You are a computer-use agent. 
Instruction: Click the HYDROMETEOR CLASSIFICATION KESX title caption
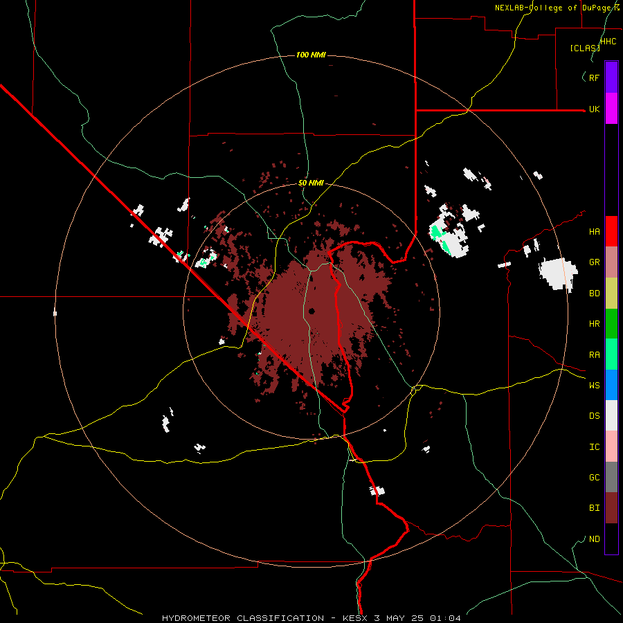tap(311, 618)
